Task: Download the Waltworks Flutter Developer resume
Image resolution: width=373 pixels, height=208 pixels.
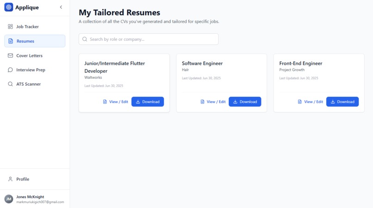Action: 148,102
